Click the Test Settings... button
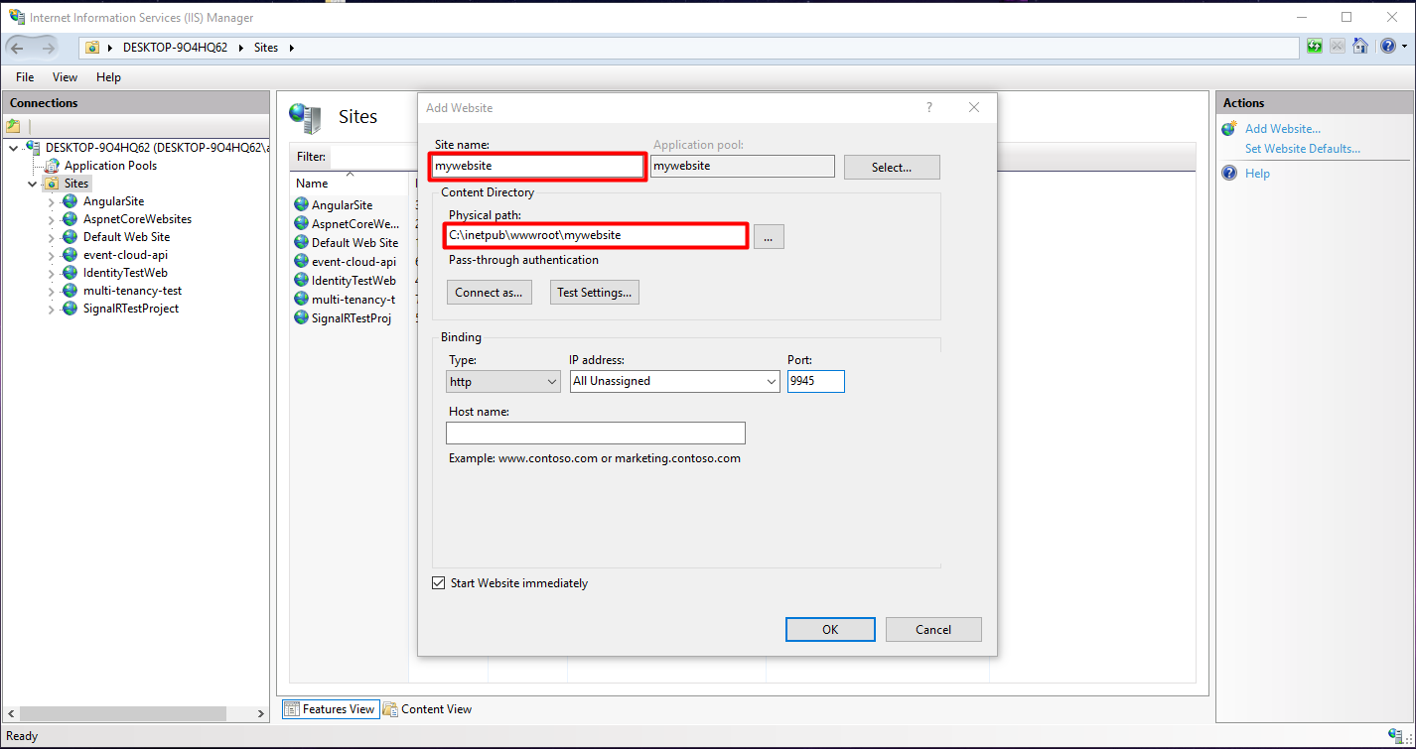 pos(595,293)
